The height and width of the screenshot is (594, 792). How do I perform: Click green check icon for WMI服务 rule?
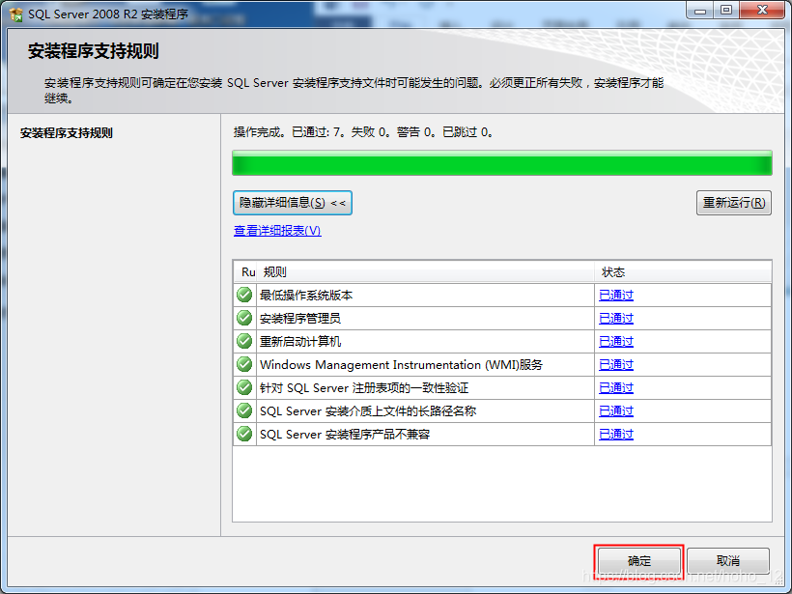pyautogui.click(x=244, y=364)
